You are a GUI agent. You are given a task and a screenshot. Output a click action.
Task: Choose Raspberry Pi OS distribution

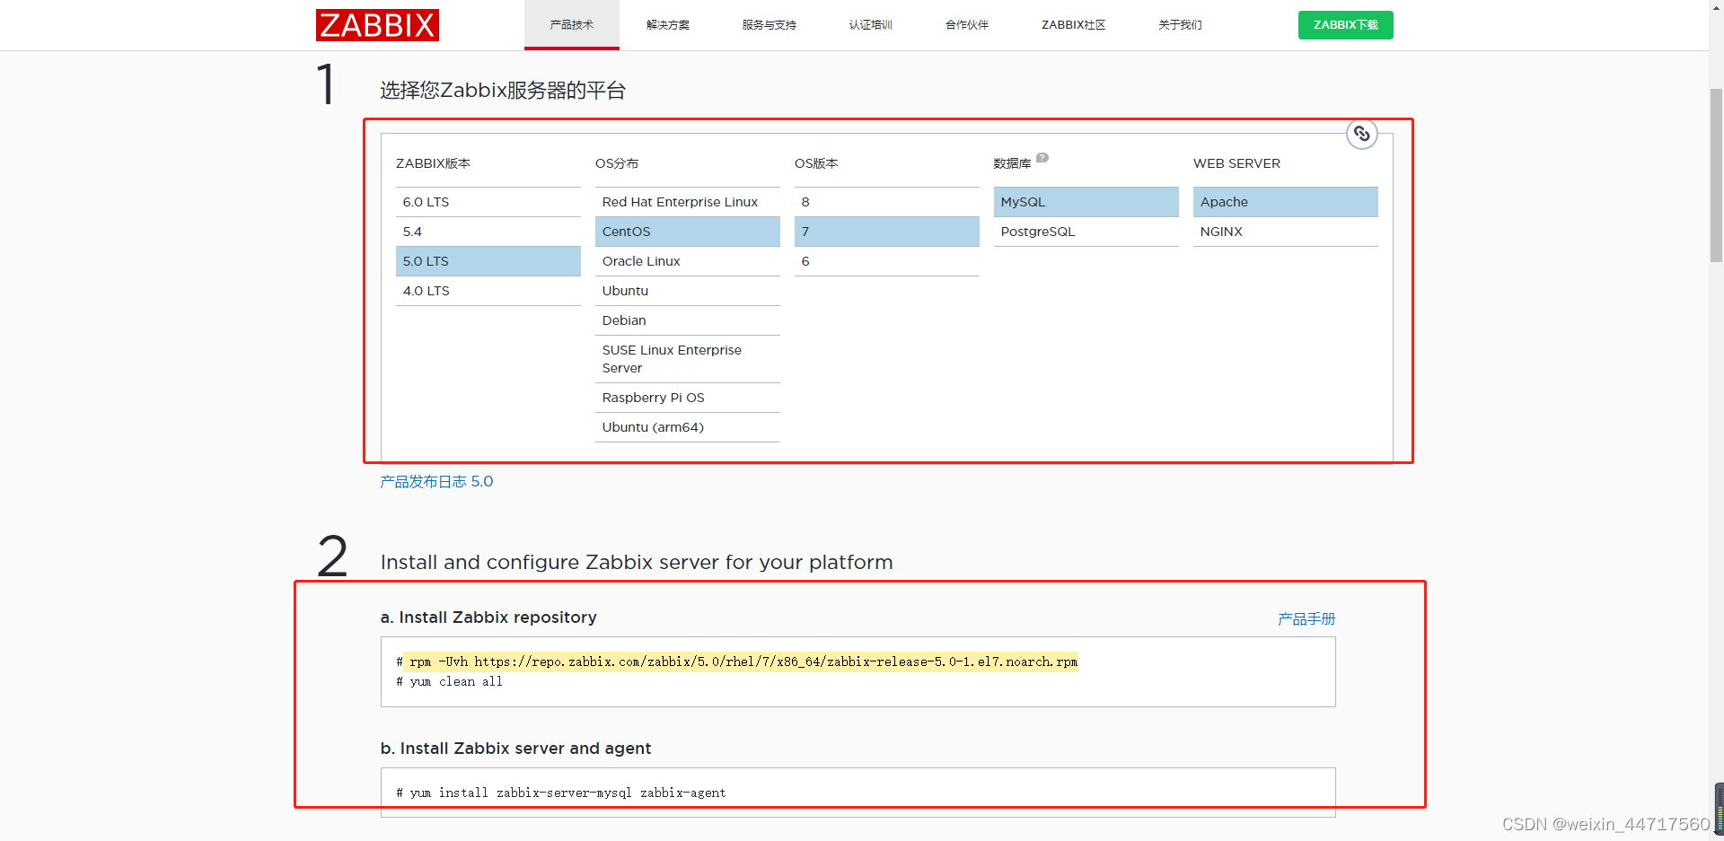pyautogui.click(x=688, y=398)
